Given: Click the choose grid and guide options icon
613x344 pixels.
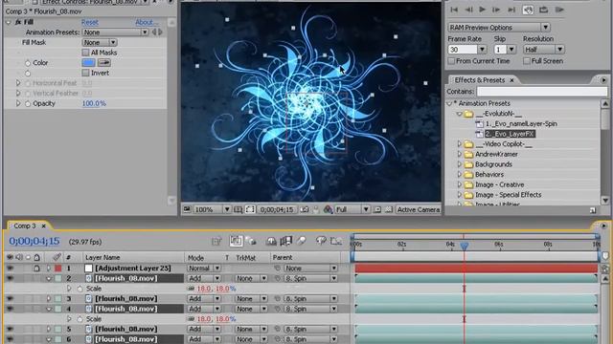Looking at the screenshot, I should pos(238,209).
